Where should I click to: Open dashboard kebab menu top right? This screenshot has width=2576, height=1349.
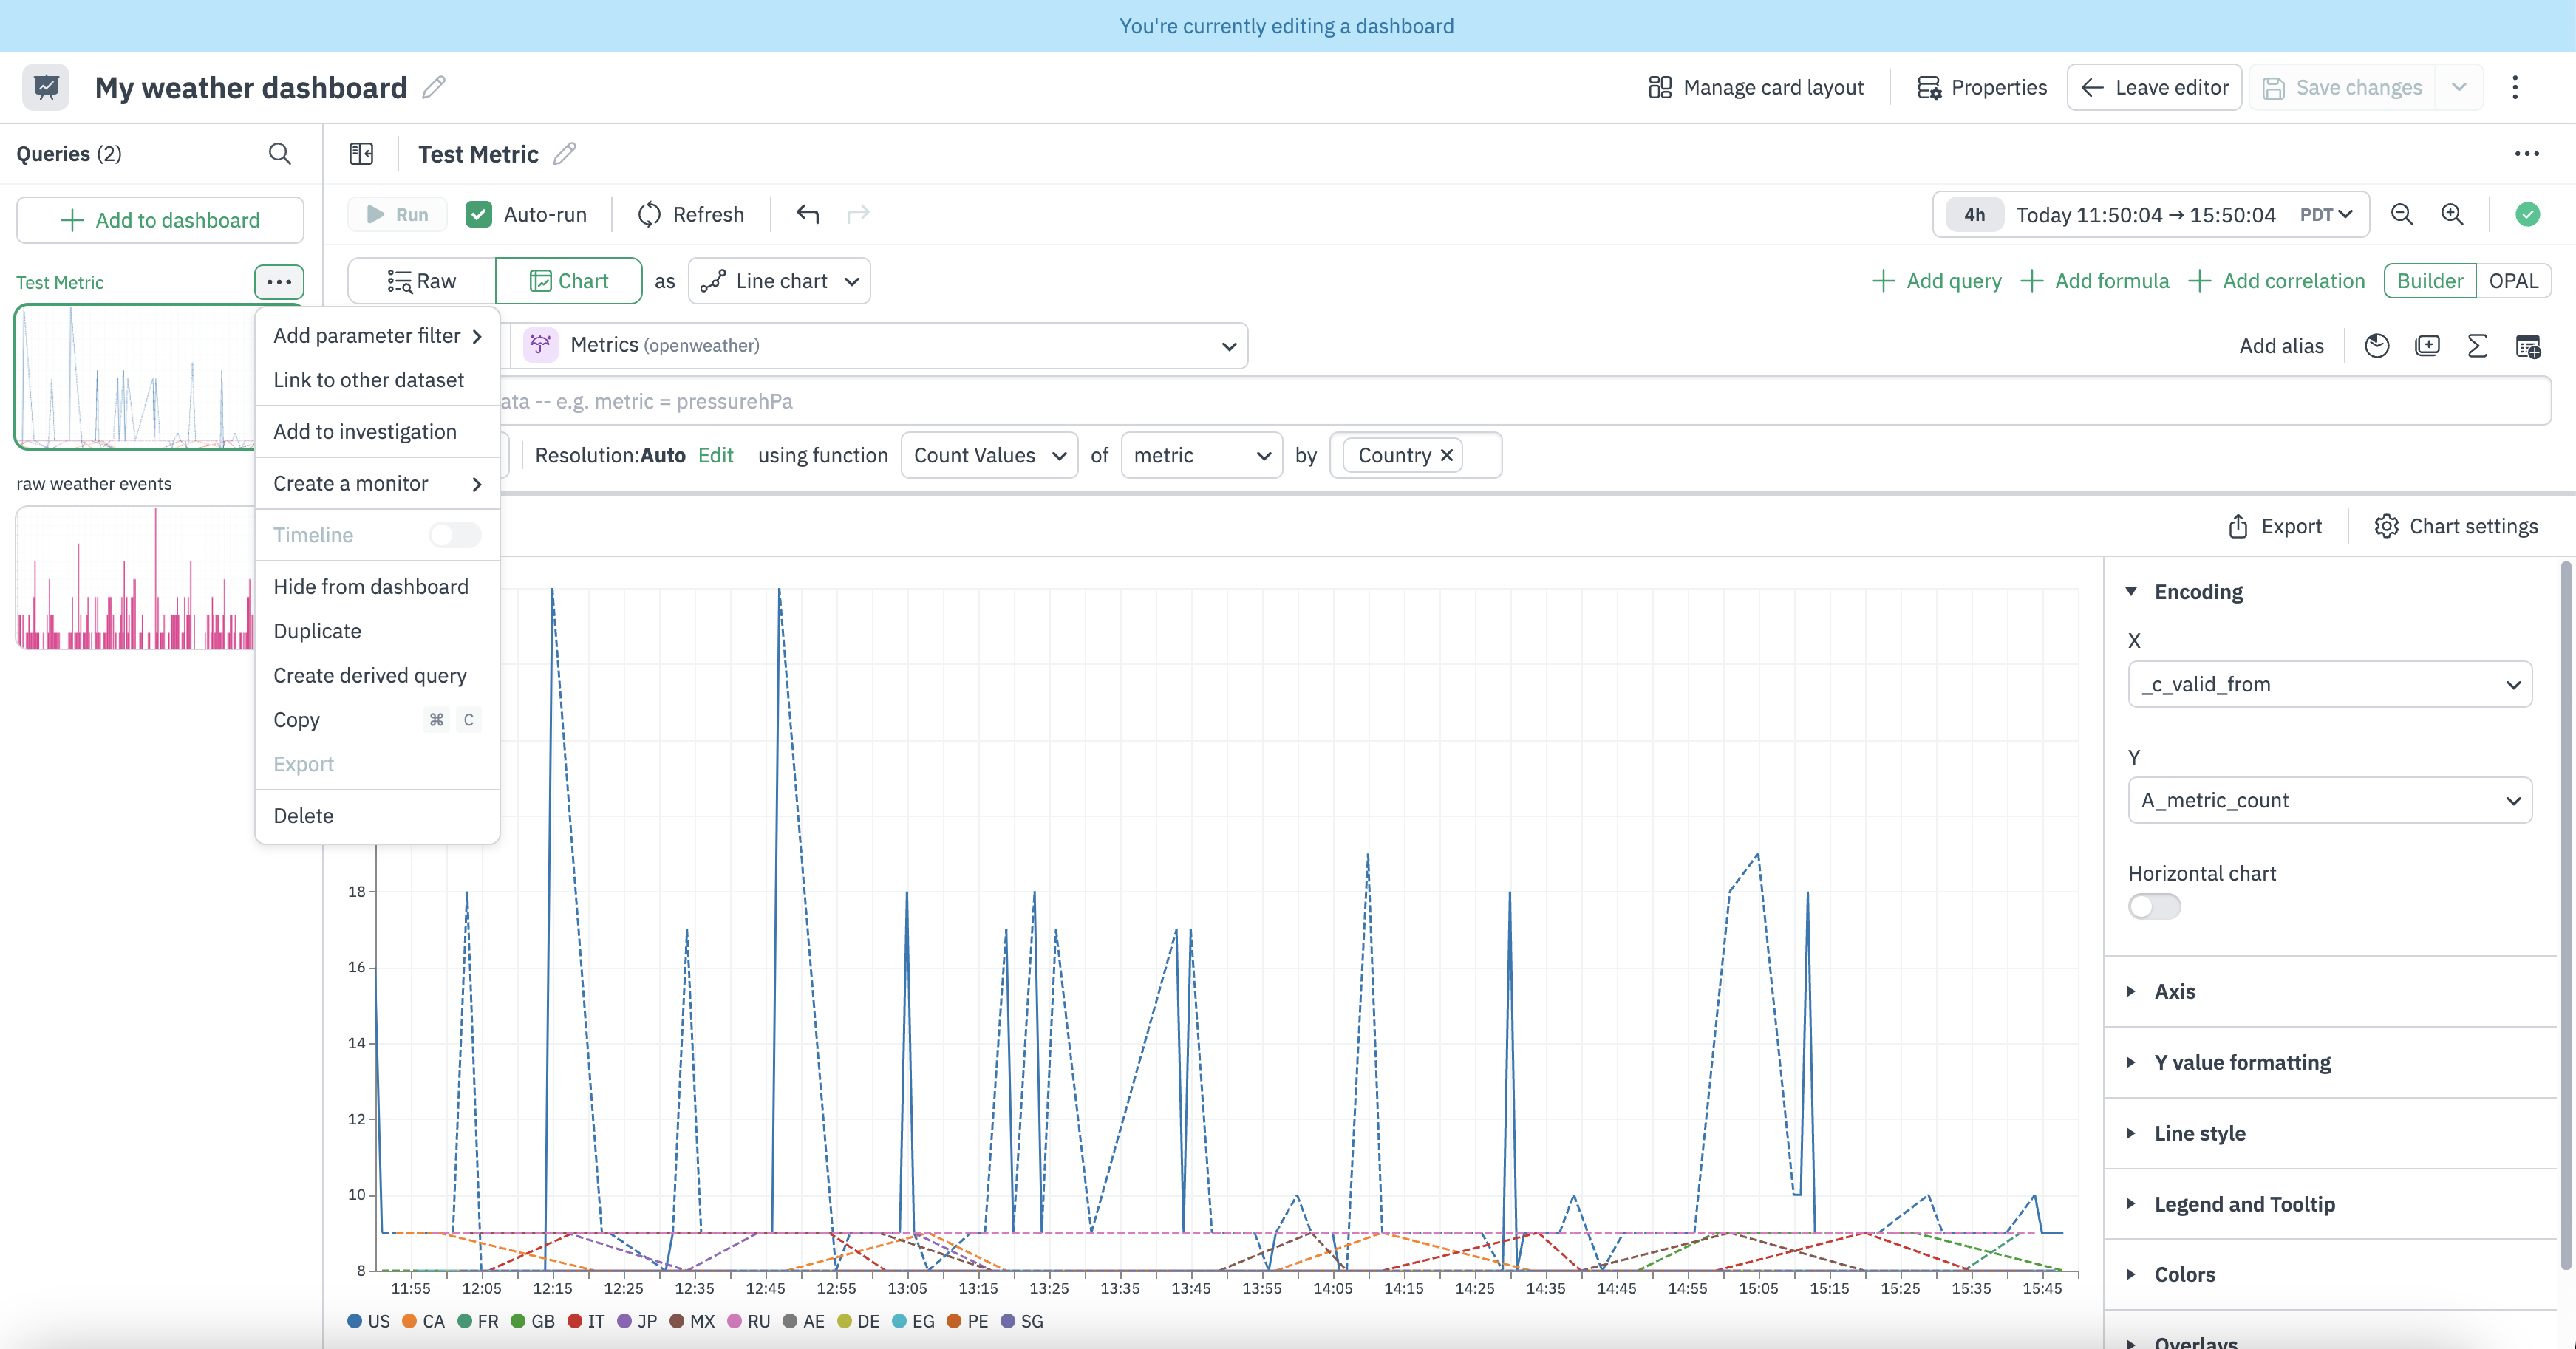[x=2515, y=88]
